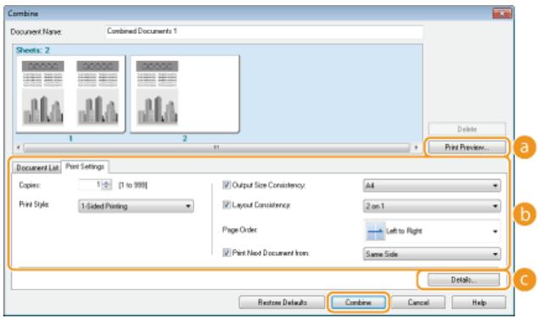Click the Cancel button
Viewport: 538px width, 318px height.
coord(418,302)
